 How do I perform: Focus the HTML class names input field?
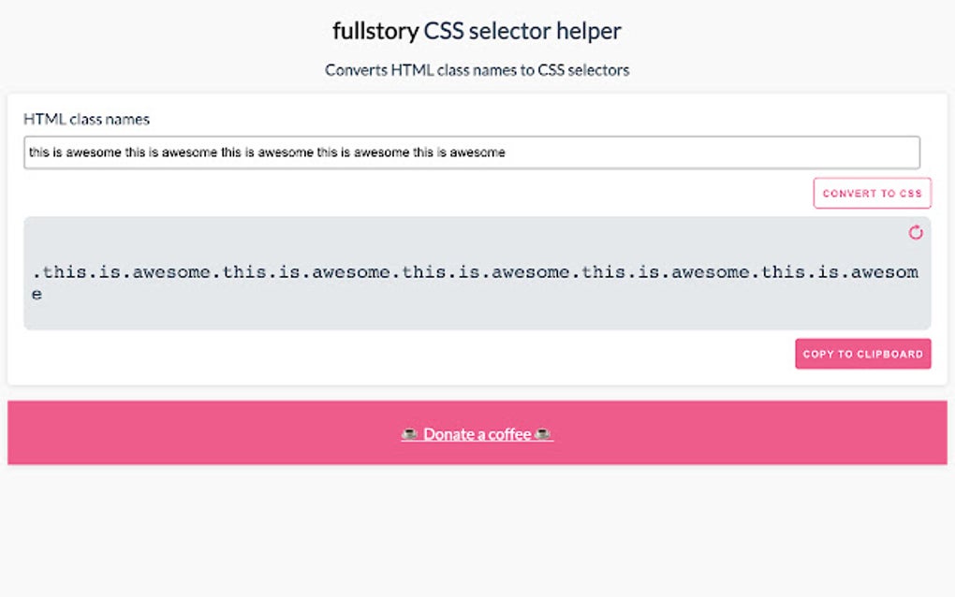coord(655,153)
